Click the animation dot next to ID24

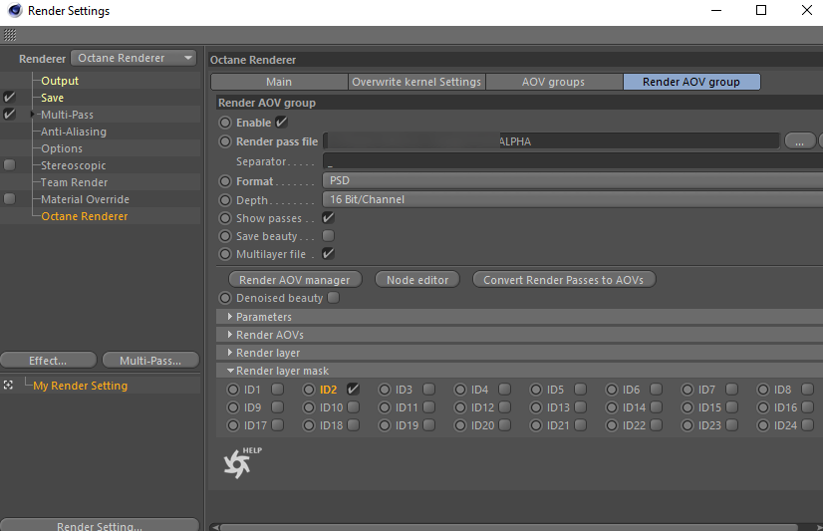763,425
